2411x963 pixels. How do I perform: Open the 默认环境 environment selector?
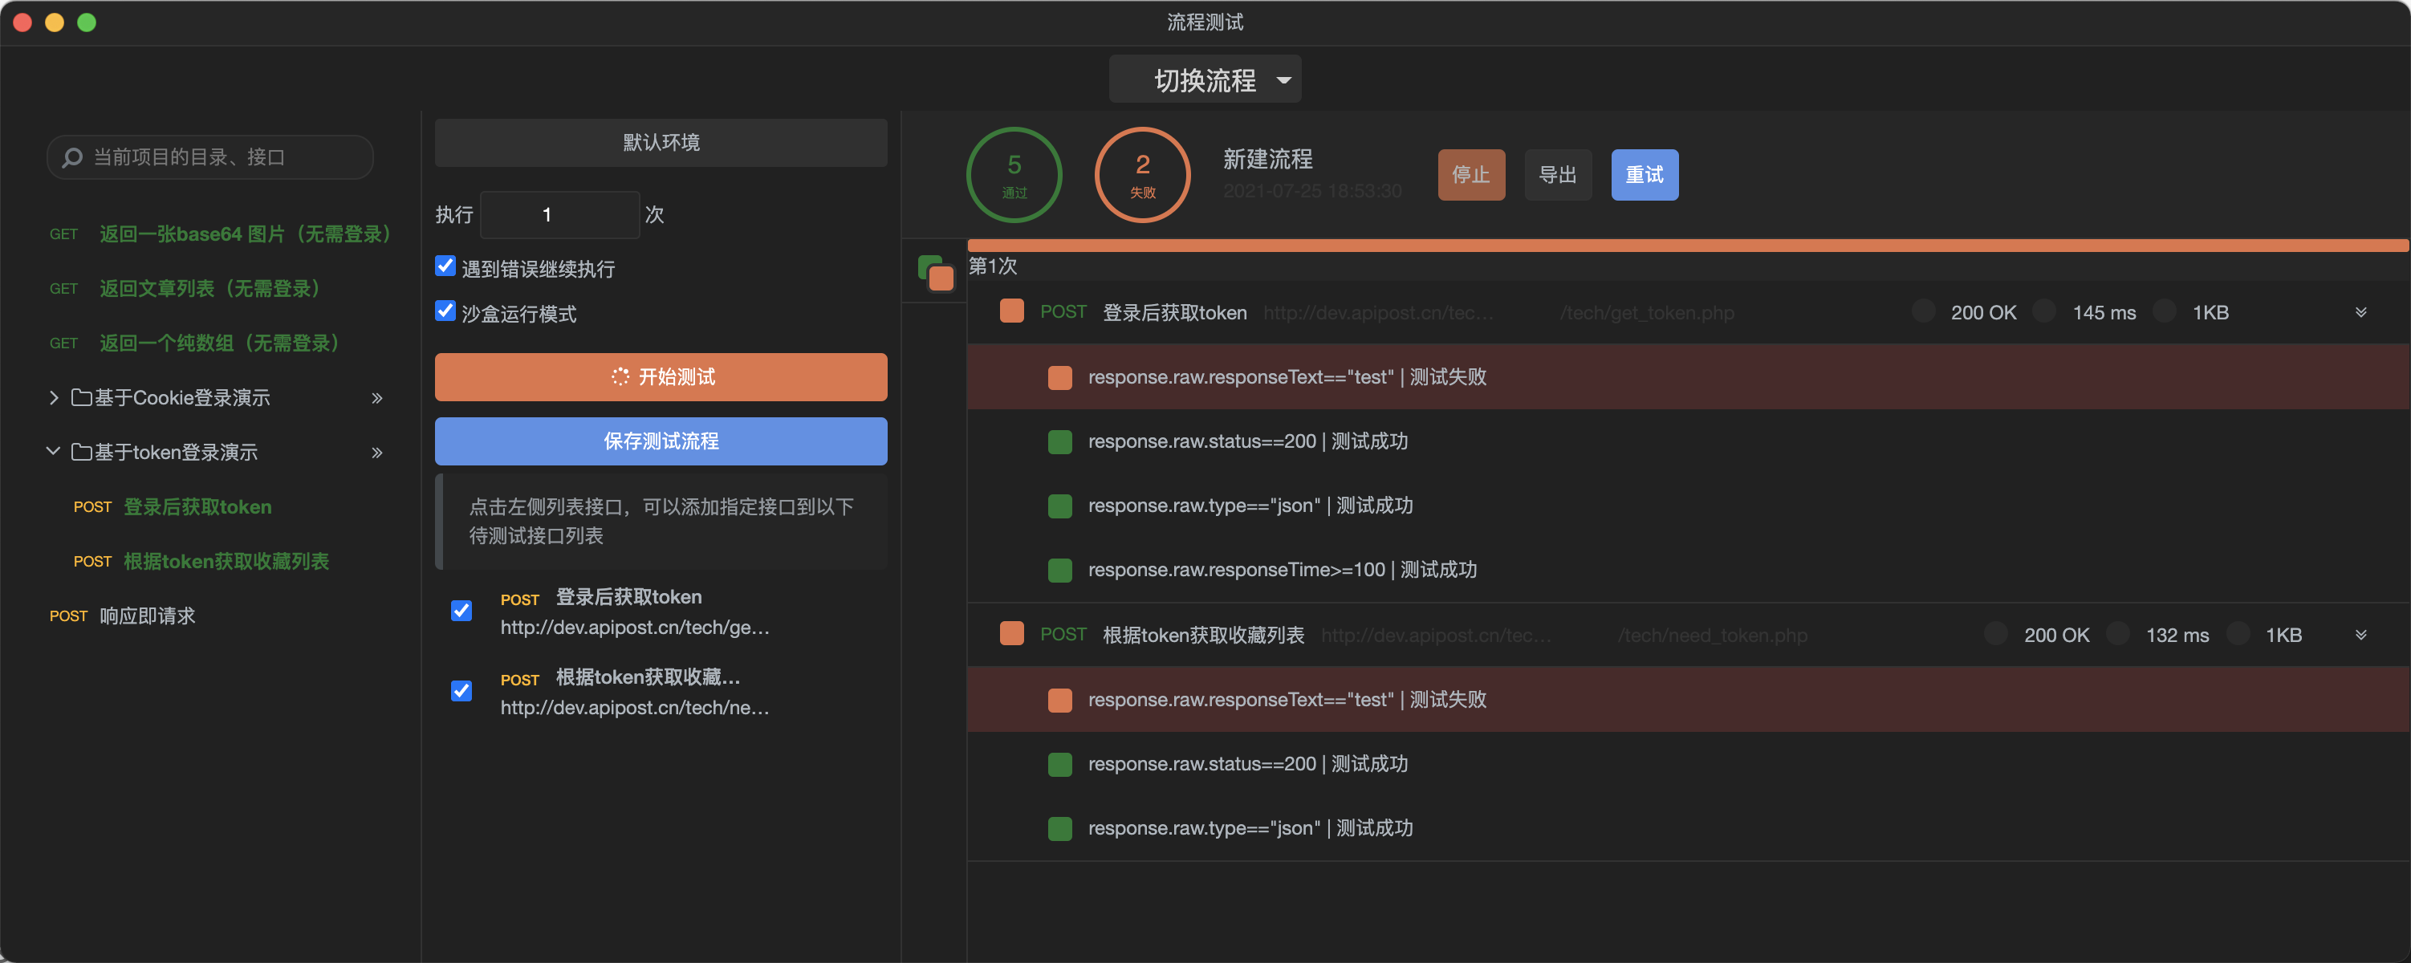pyautogui.click(x=661, y=142)
